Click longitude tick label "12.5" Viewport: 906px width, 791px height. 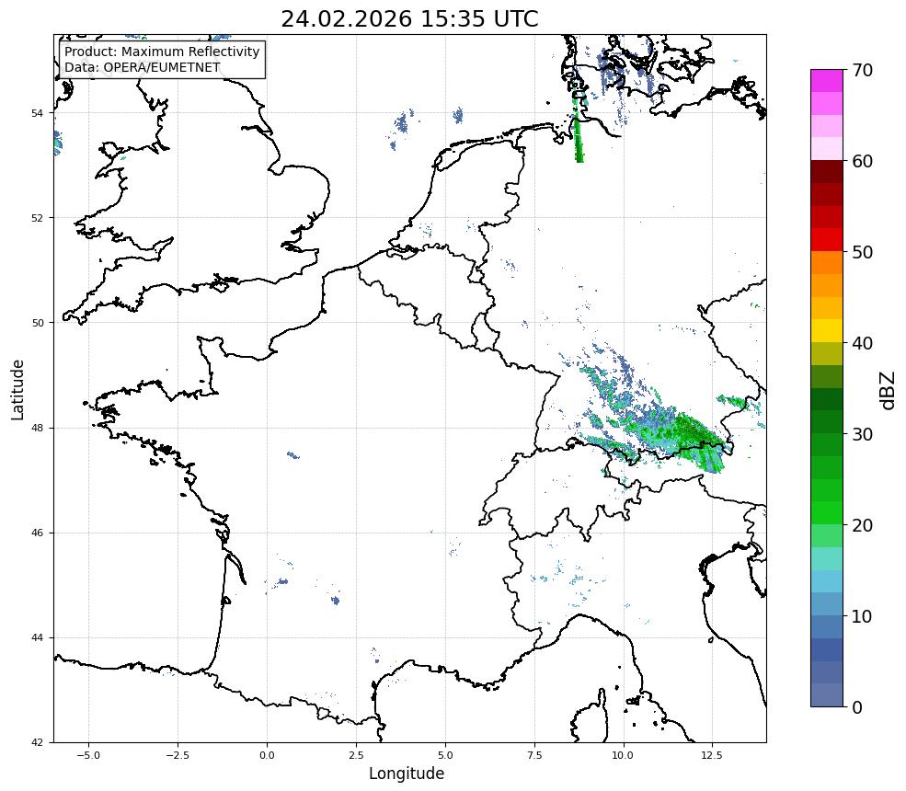(x=712, y=755)
